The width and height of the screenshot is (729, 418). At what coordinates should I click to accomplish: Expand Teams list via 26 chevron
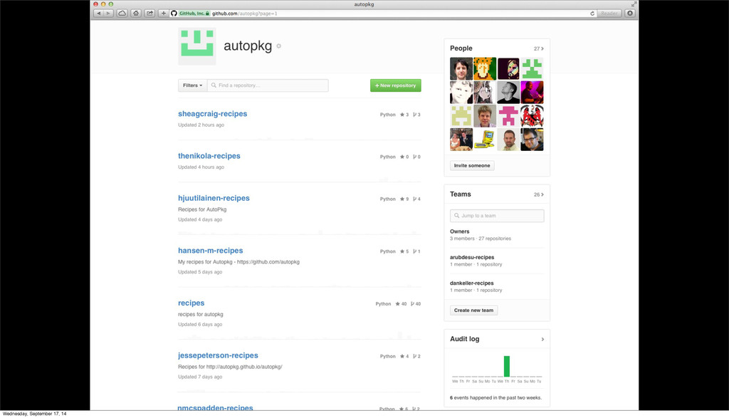tap(538, 195)
